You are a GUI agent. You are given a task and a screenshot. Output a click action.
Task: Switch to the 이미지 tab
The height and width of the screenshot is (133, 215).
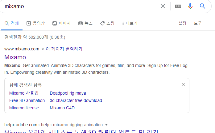[61, 23]
